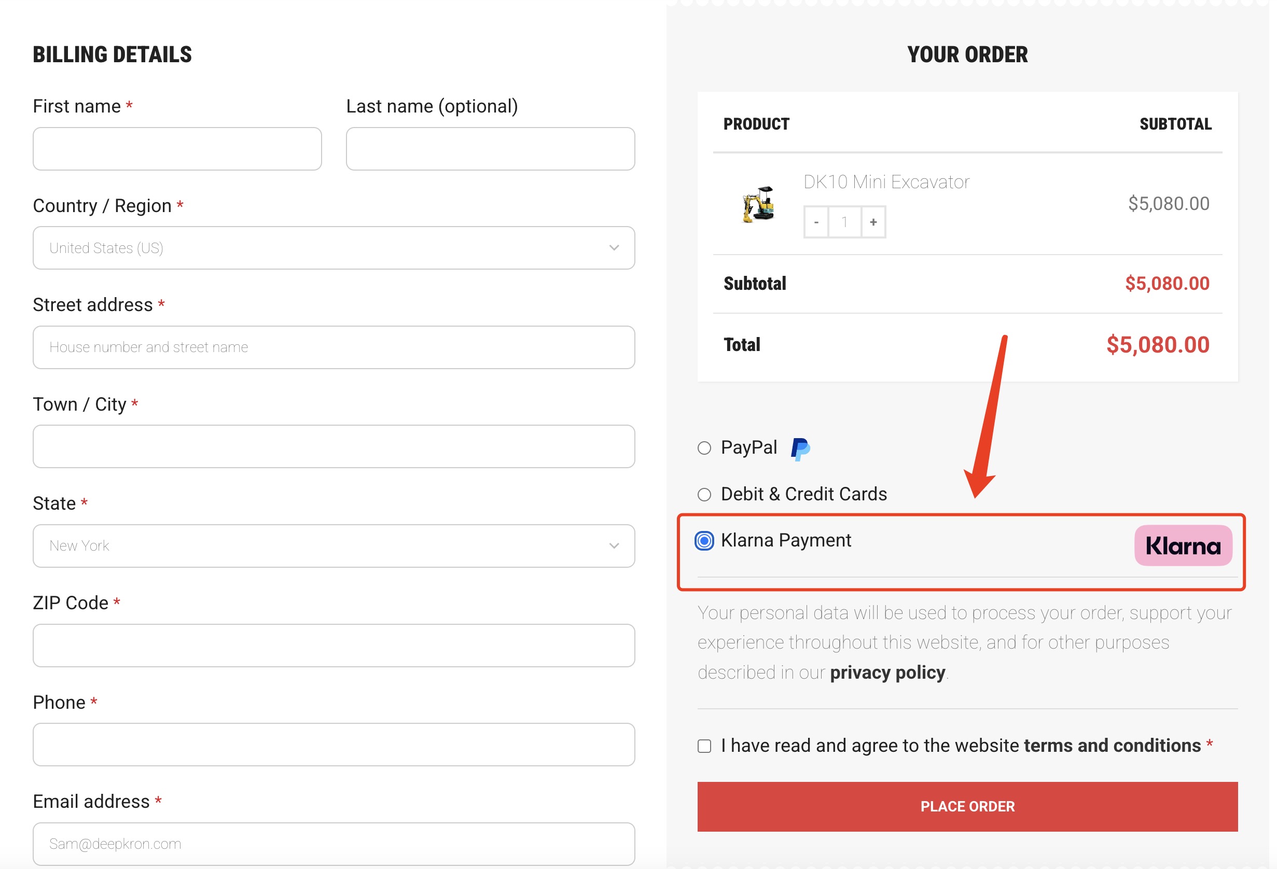1277x869 pixels.
Task: Click the First name input field
Action: click(x=177, y=149)
